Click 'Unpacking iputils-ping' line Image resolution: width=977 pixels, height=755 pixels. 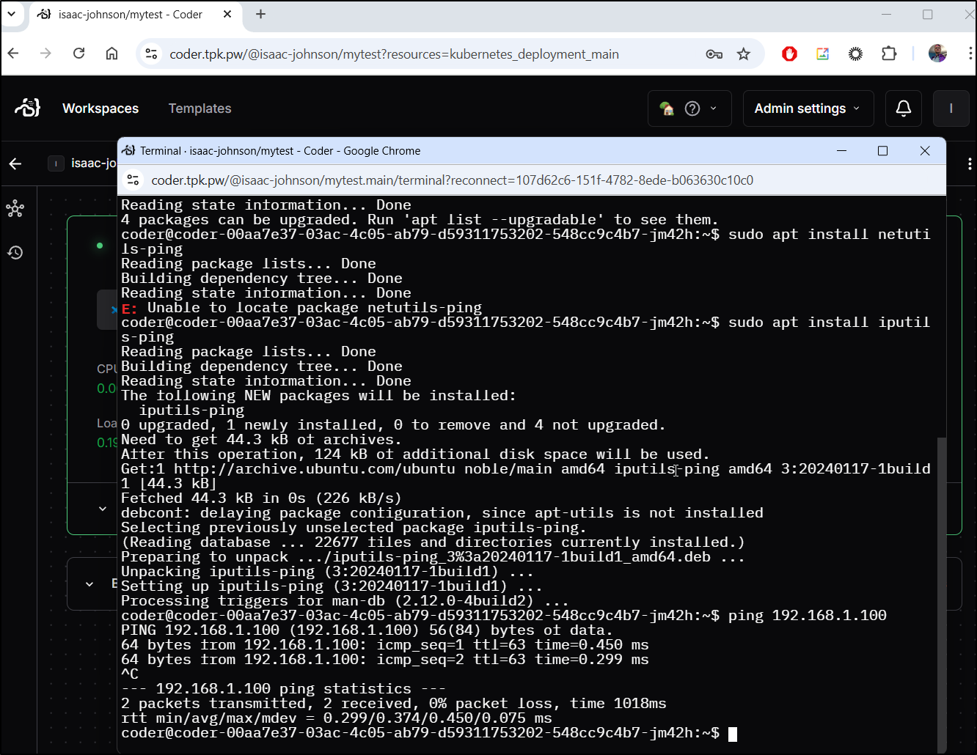[327, 572]
